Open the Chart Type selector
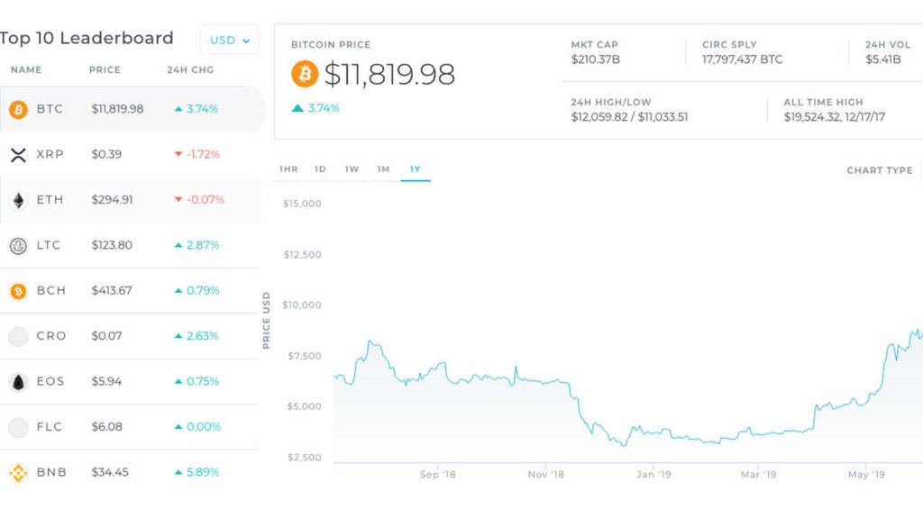This screenshot has width=923, height=519. click(881, 170)
